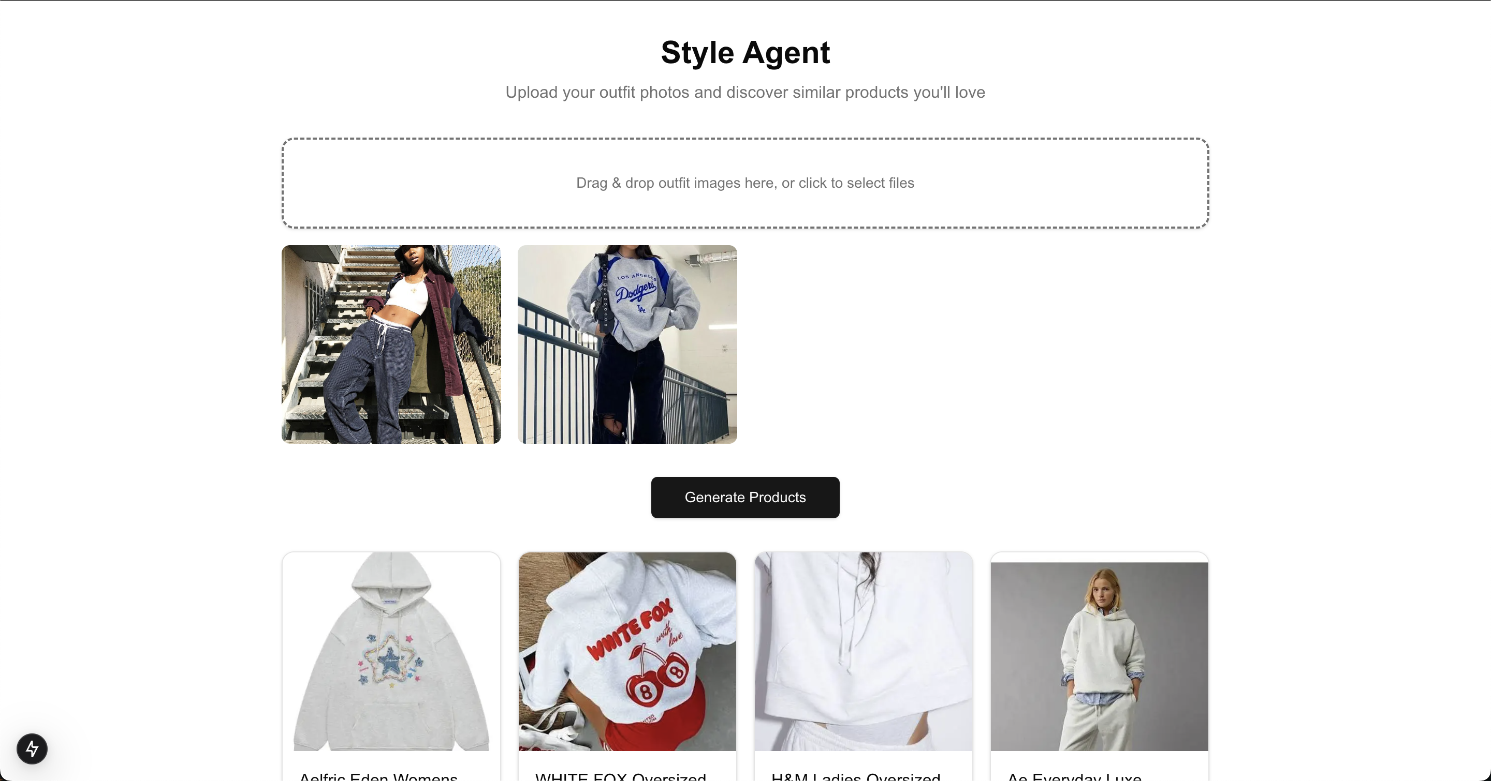Click the H&M Ladies Oversized product title
The width and height of the screenshot is (1491, 781).
point(855,776)
